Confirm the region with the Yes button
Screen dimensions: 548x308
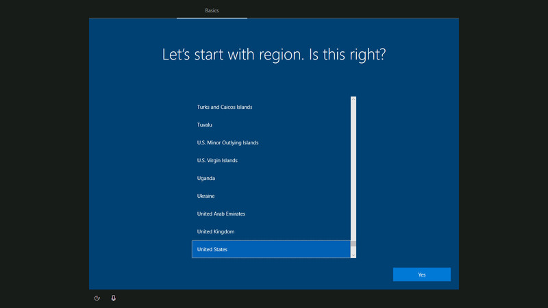point(421,274)
